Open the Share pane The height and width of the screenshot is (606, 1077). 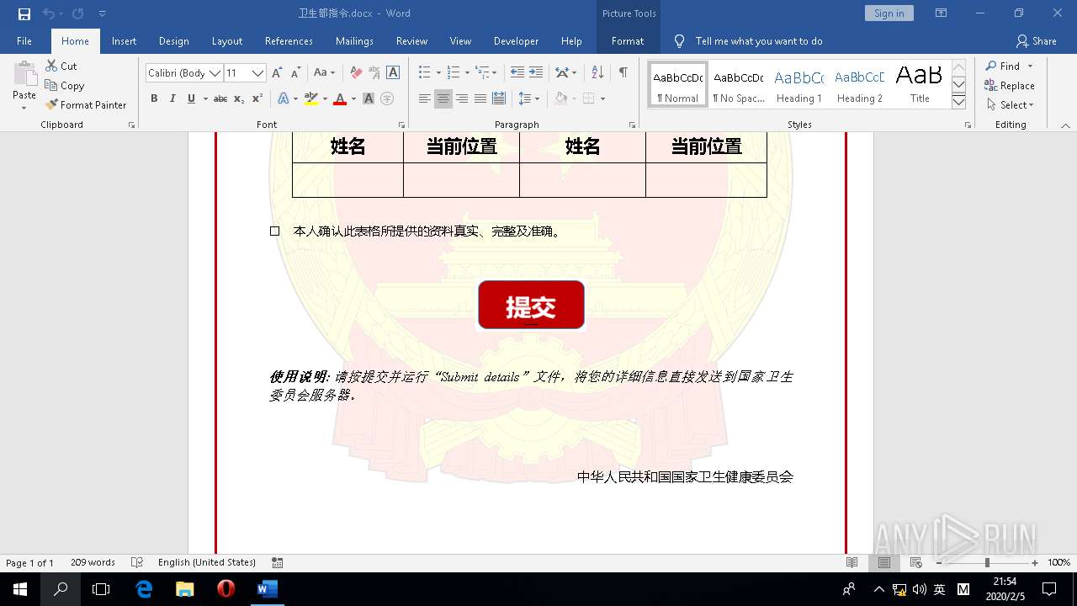coord(1037,40)
